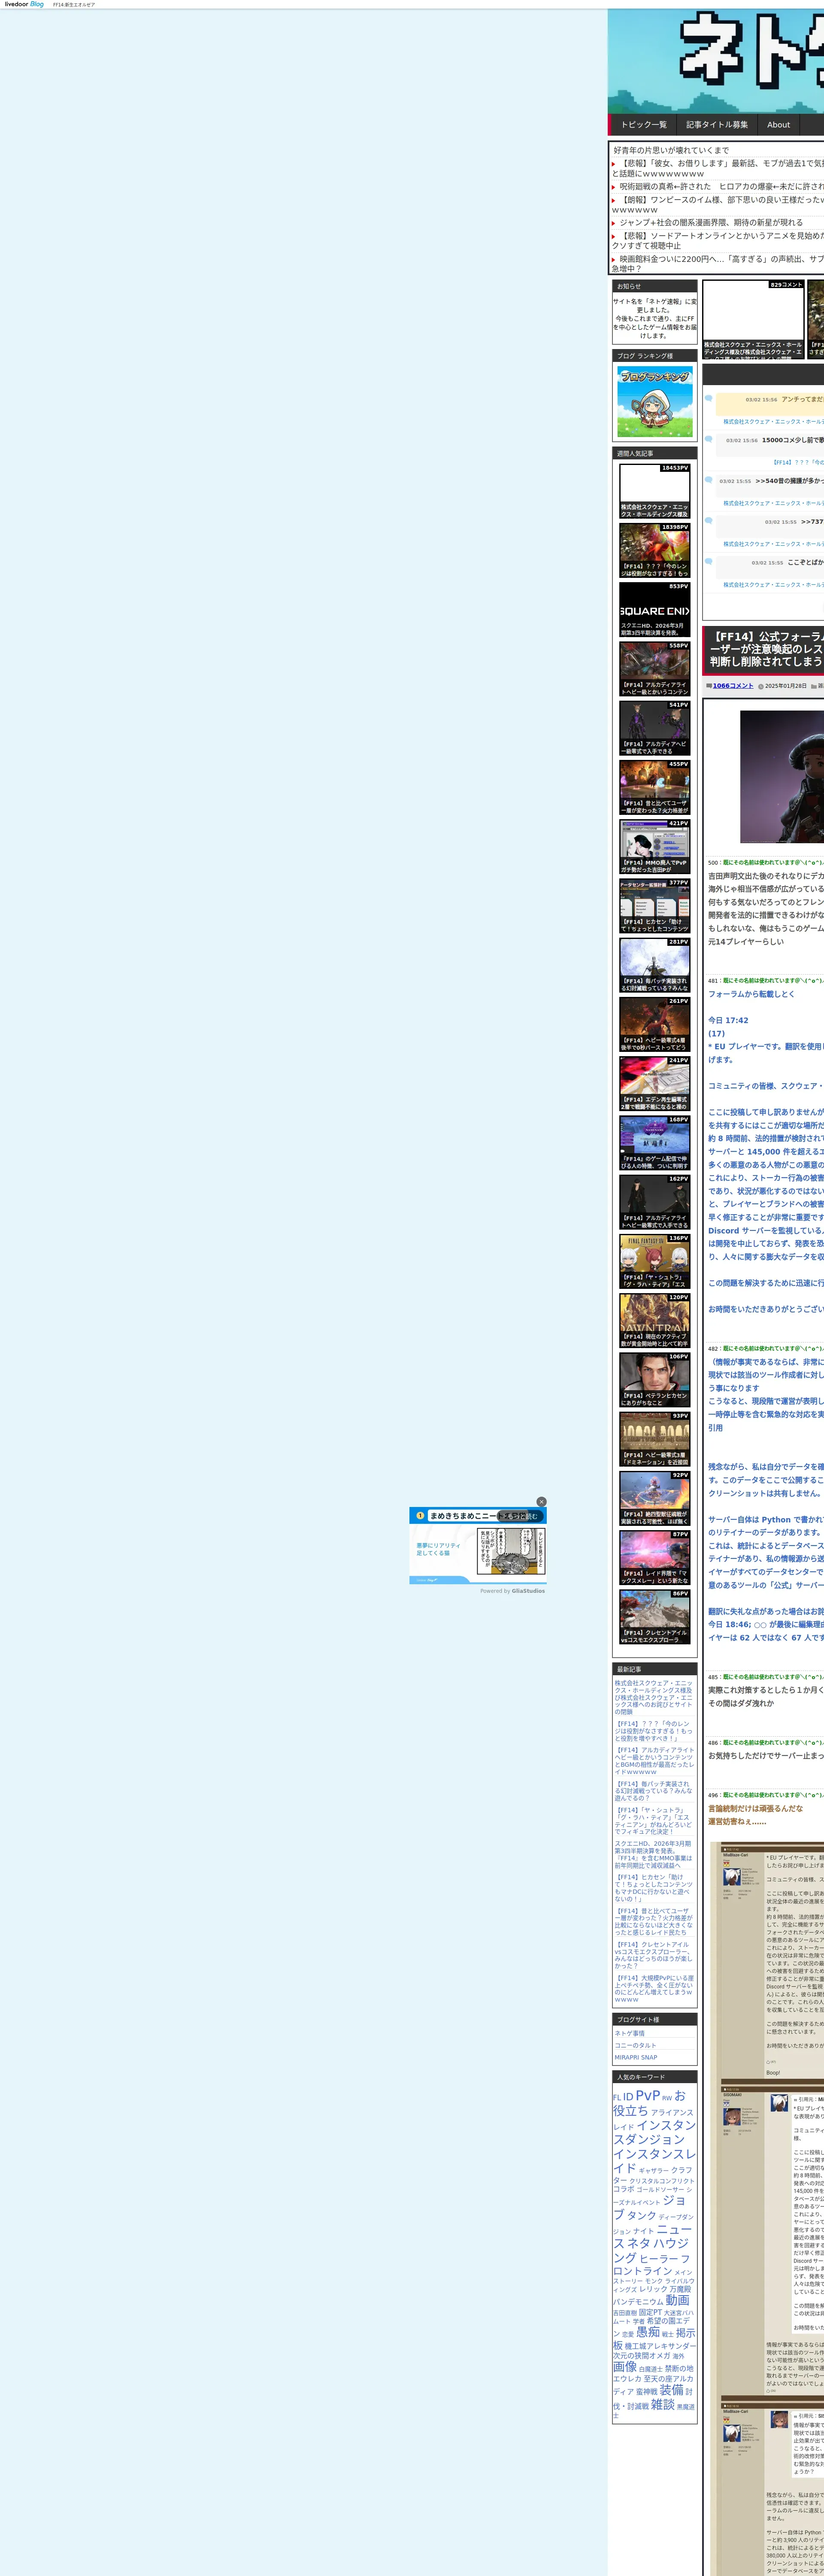Select the PvP keyword tag
Image resolution: width=824 pixels, height=2576 pixels.
click(647, 2095)
